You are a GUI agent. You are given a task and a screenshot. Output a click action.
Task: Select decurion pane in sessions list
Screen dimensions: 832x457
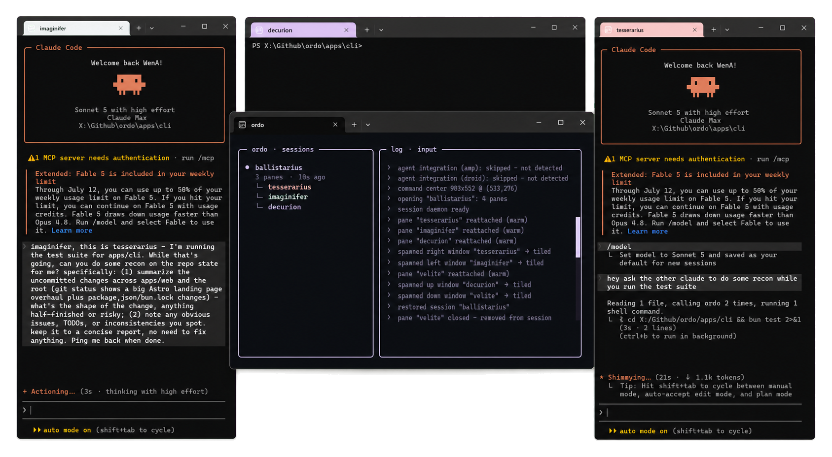point(284,207)
